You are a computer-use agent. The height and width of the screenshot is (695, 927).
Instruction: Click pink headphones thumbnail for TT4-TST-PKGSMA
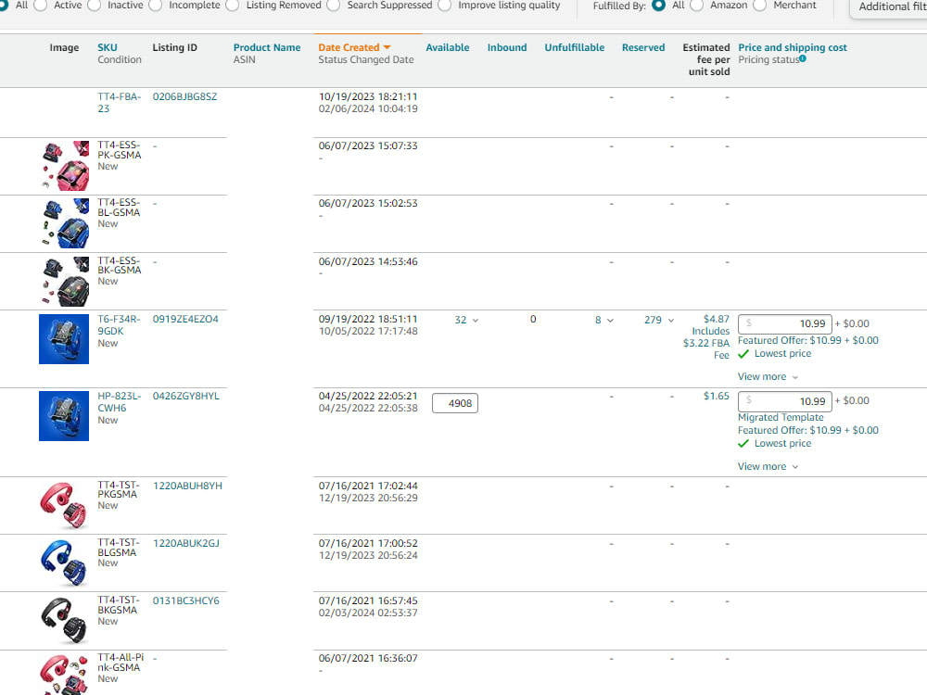point(64,505)
